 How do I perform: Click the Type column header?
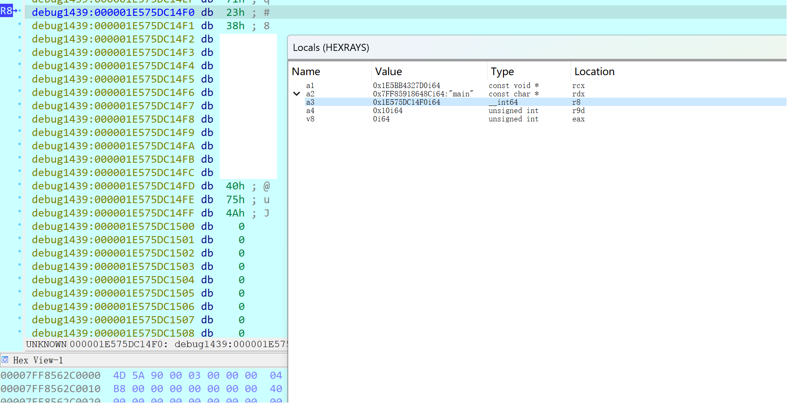click(502, 72)
